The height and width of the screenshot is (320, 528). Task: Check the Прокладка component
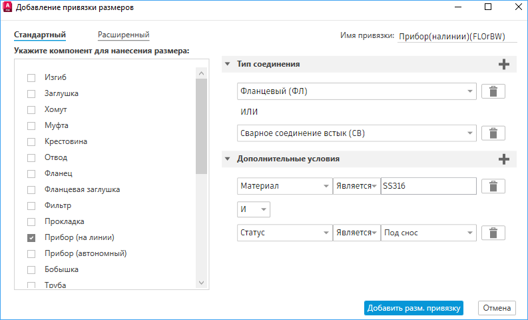[x=31, y=221]
